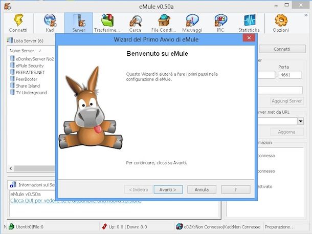Viewport: 312px width, 234px height.
Task: Minimize the eMule main window
Action: (276, 6)
